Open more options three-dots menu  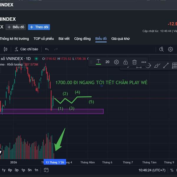point(144,62)
